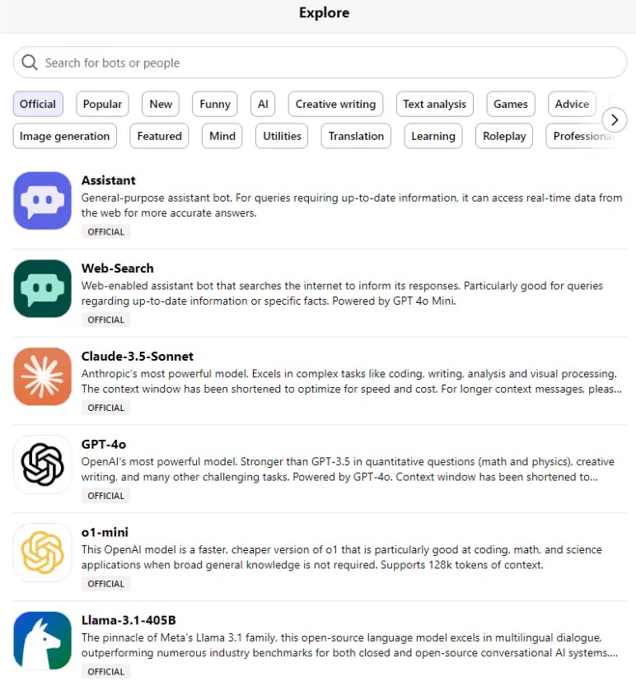The width and height of the screenshot is (636, 686).
Task: Click the GPT-4o black logo icon
Action: point(42,464)
